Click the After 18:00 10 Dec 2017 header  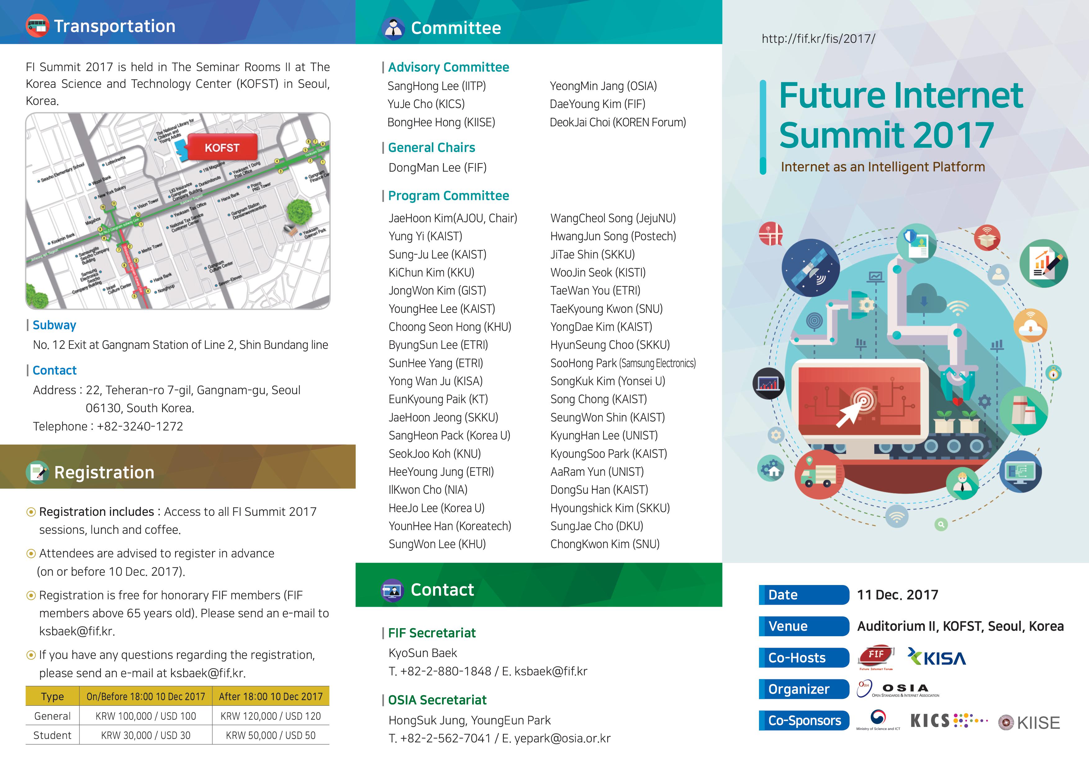tap(270, 696)
